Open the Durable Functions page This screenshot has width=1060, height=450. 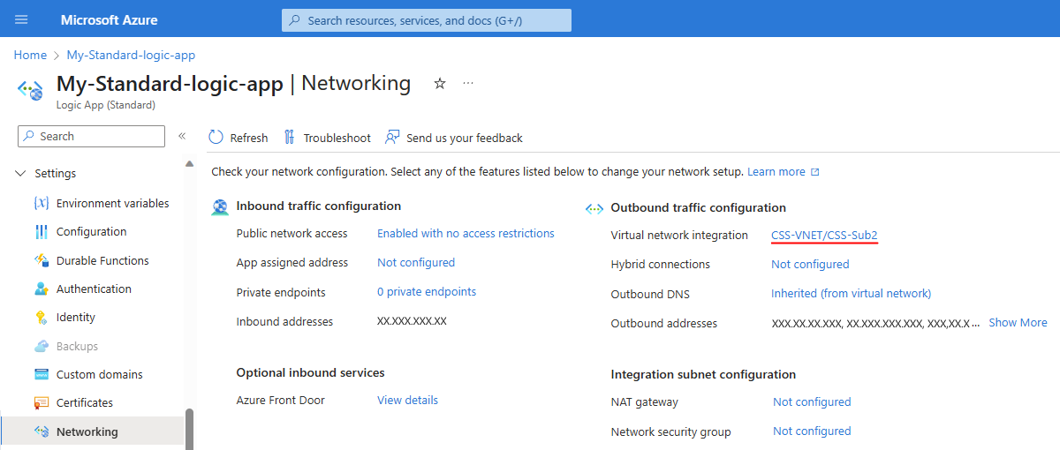pyautogui.click(x=102, y=260)
